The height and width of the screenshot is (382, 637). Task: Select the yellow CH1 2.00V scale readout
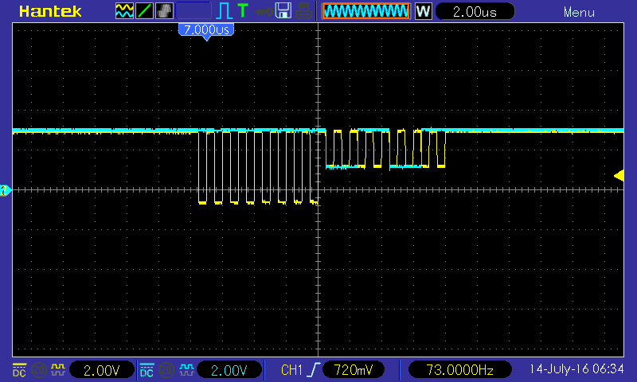(x=102, y=370)
